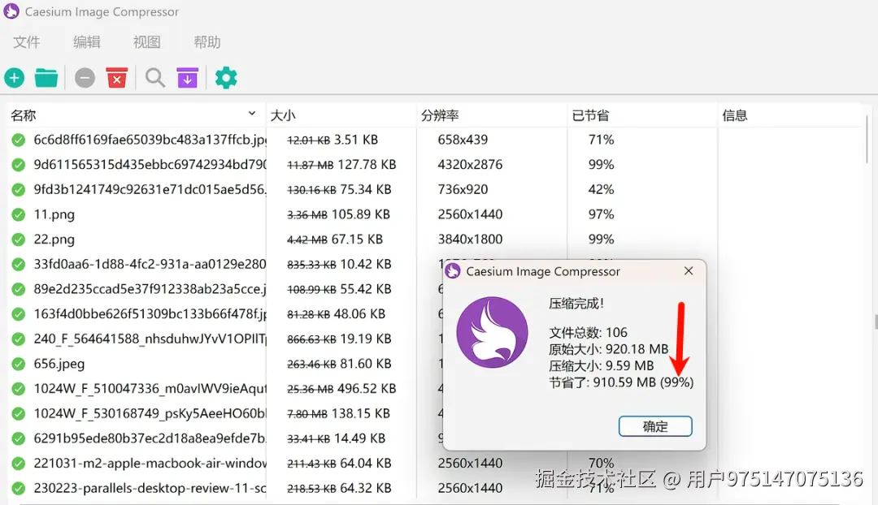Click resolution cell 658x439
Image resolution: width=878 pixels, height=505 pixels.
tap(463, 140)
